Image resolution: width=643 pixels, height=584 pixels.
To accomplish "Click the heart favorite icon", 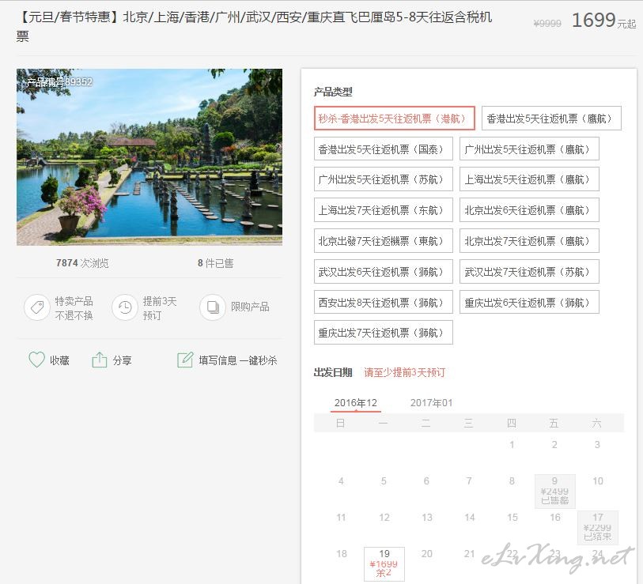I will 36,360.
